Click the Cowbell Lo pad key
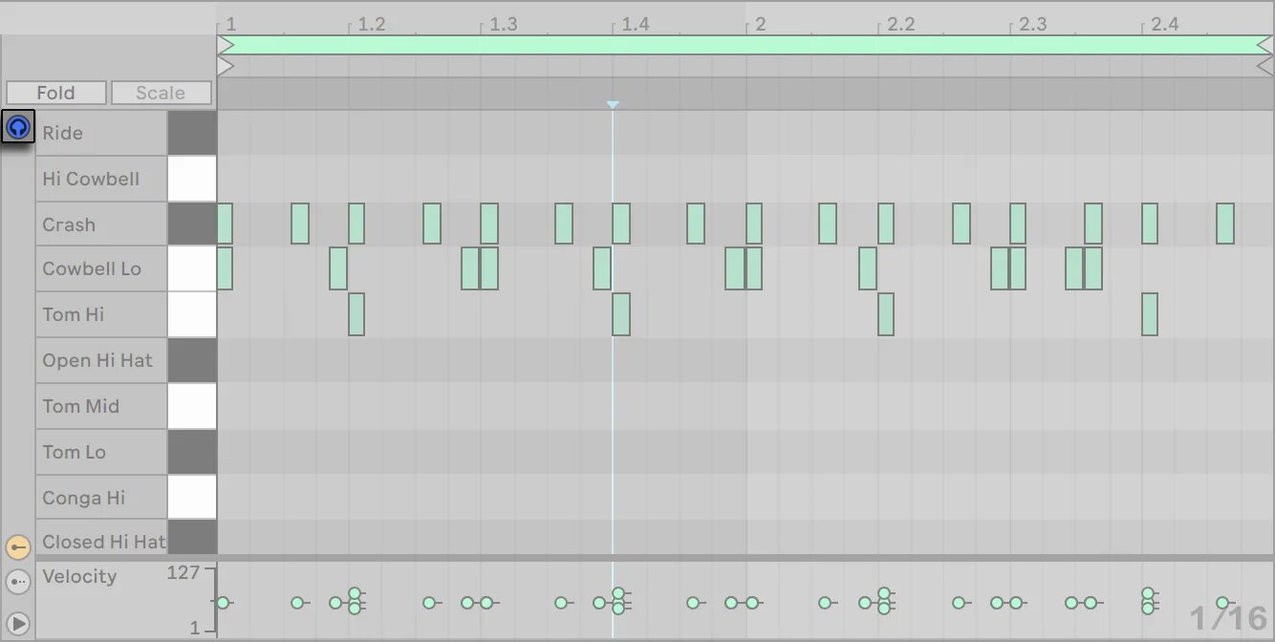The image size is (1275, 642). pos(192,268)
